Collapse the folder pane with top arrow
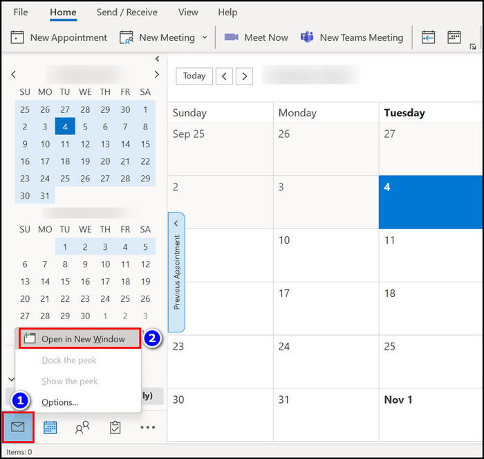 [157, 59]
